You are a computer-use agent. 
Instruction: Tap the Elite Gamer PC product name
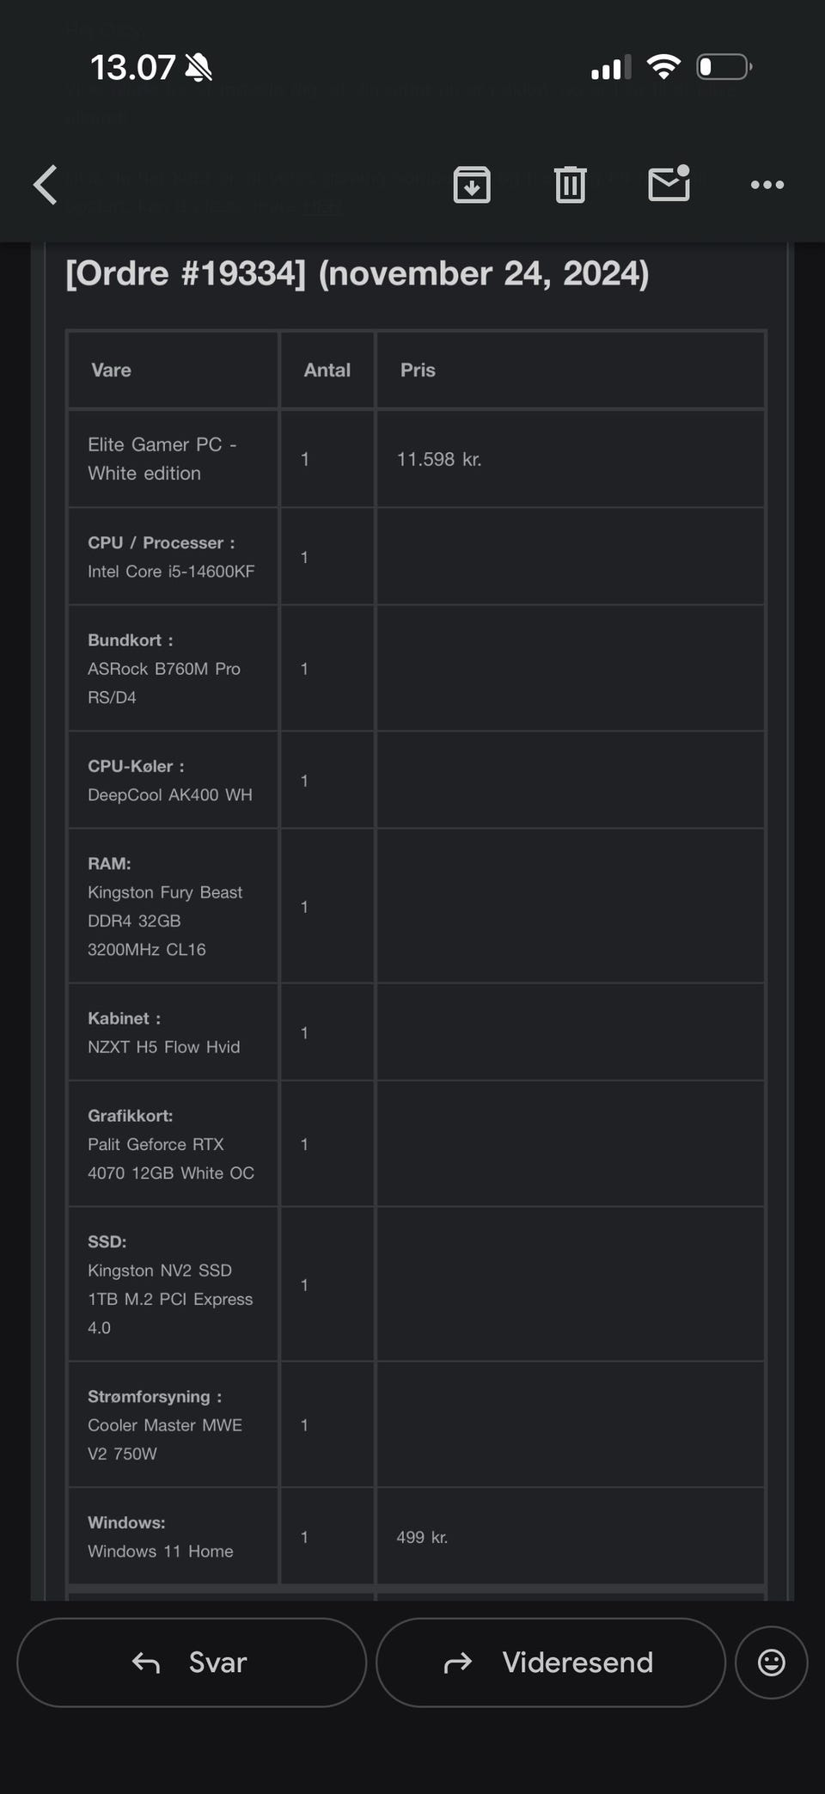162,458
